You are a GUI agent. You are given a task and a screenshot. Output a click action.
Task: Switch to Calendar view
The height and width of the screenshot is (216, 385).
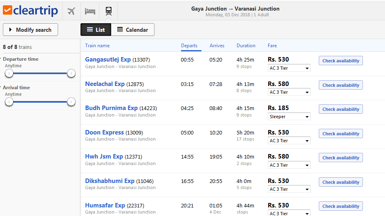point(132,30)
